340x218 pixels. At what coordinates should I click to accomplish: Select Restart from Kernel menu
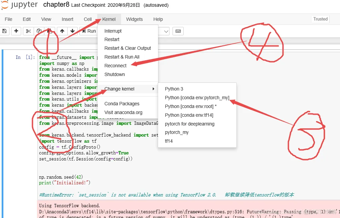128,39
